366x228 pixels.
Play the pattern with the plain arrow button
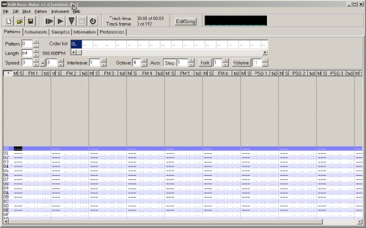click(x=60, y=21)
